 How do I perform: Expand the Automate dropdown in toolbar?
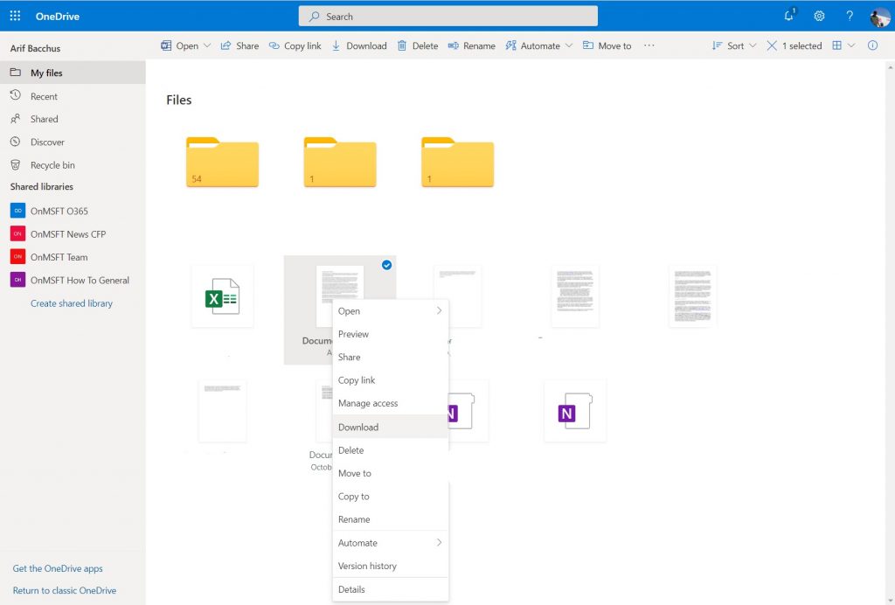[x=568, y=45]
